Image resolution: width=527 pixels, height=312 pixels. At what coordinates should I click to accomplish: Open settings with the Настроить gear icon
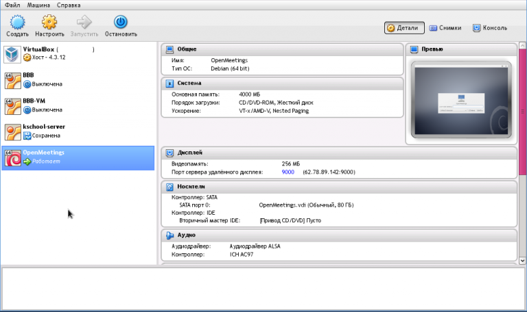[x=49, y=22]
